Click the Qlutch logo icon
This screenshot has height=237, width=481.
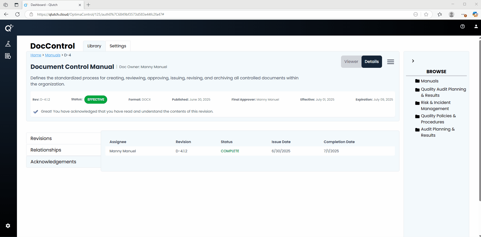click(9, 28)
